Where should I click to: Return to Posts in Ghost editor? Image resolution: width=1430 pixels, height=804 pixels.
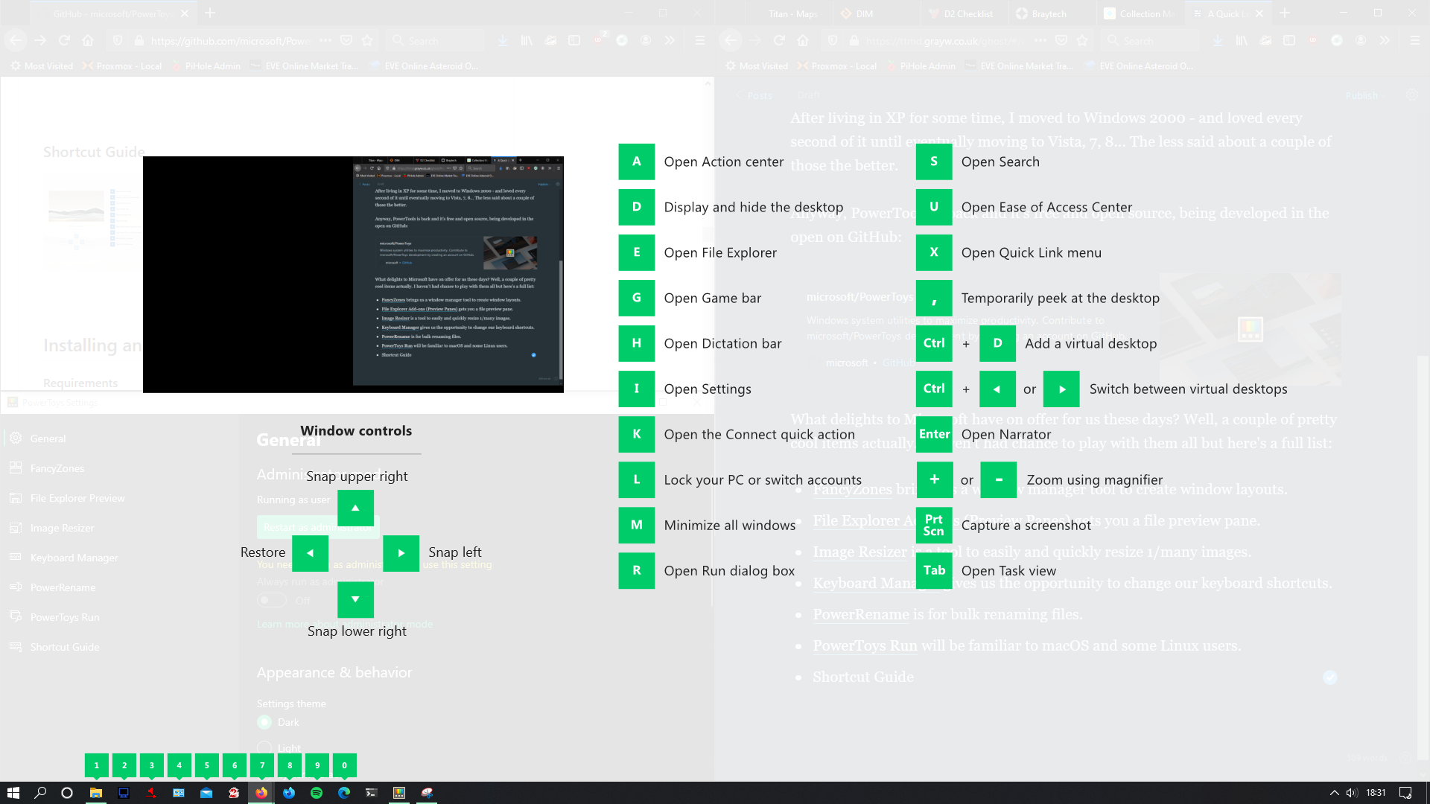[754, 95]
